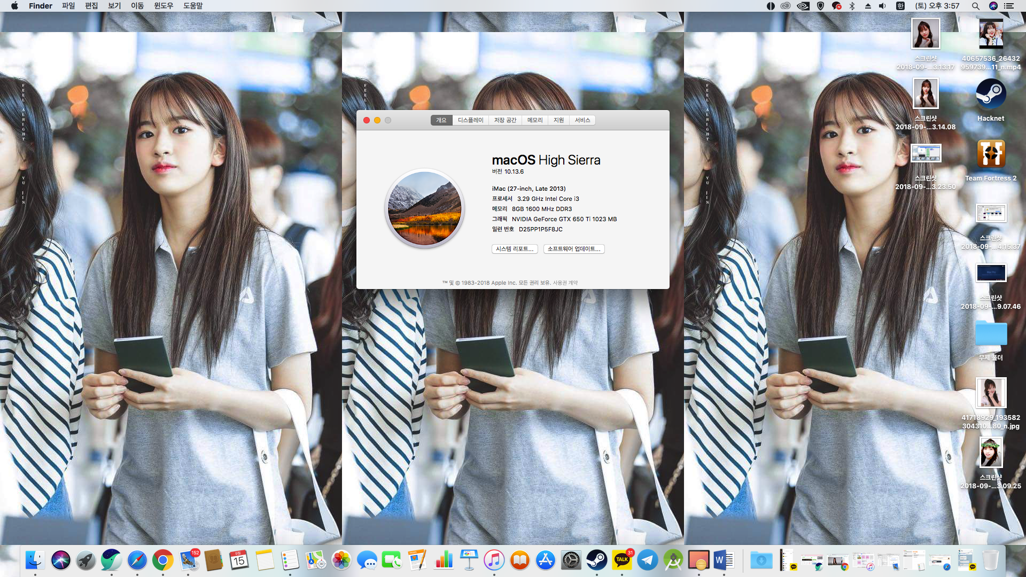Viewport: 1026px width, 577px height.
Task: Open iBooks in the Dock
Action: 520,560
